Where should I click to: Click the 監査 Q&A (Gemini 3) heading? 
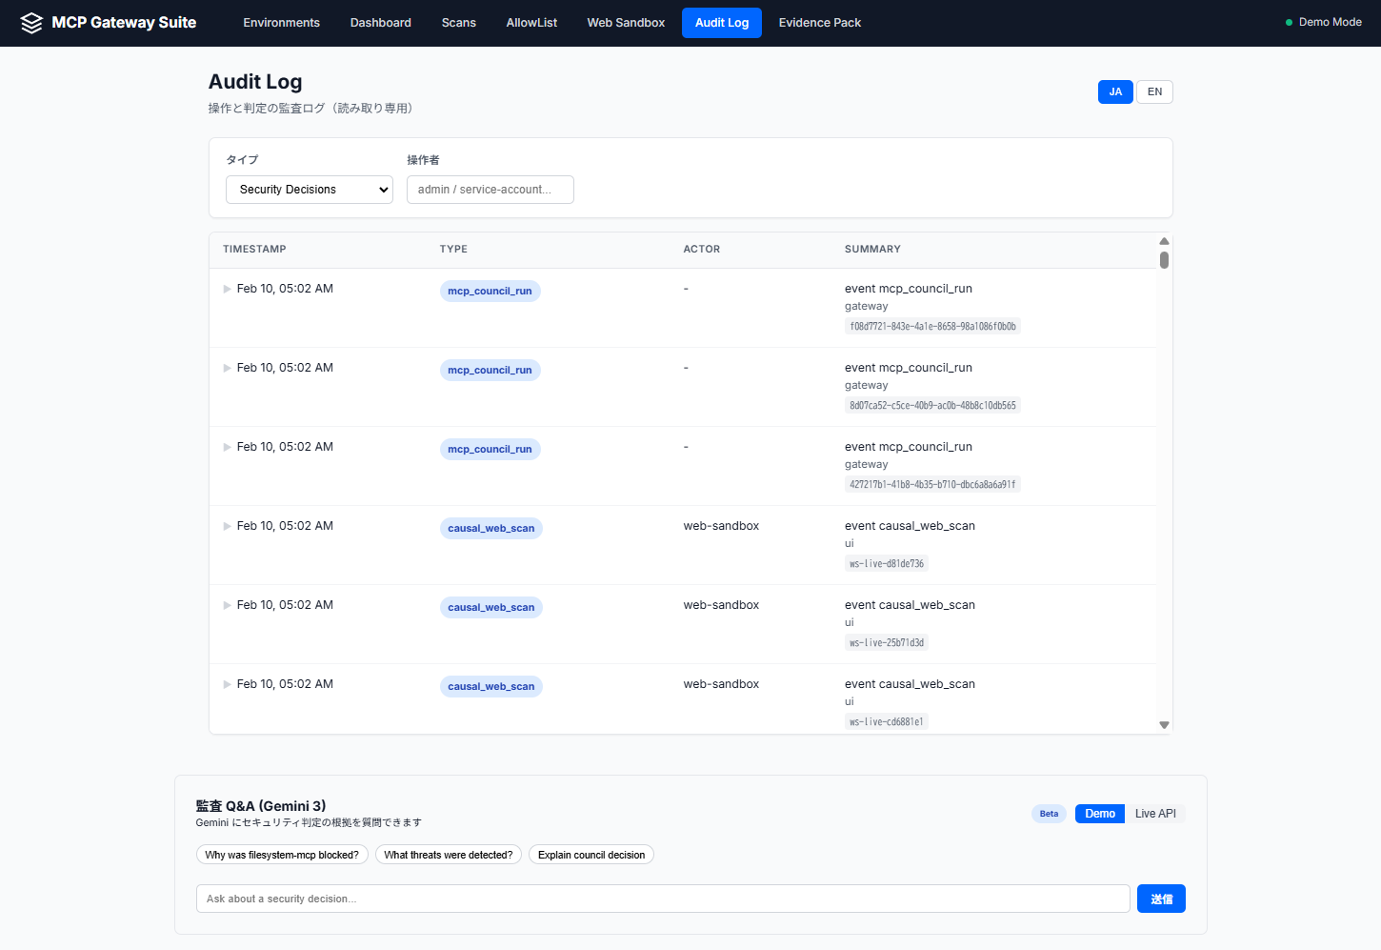pyautogui.click(x=261, y=806)
